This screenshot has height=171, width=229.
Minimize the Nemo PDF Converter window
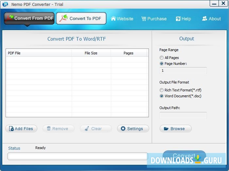pos(214,3)
